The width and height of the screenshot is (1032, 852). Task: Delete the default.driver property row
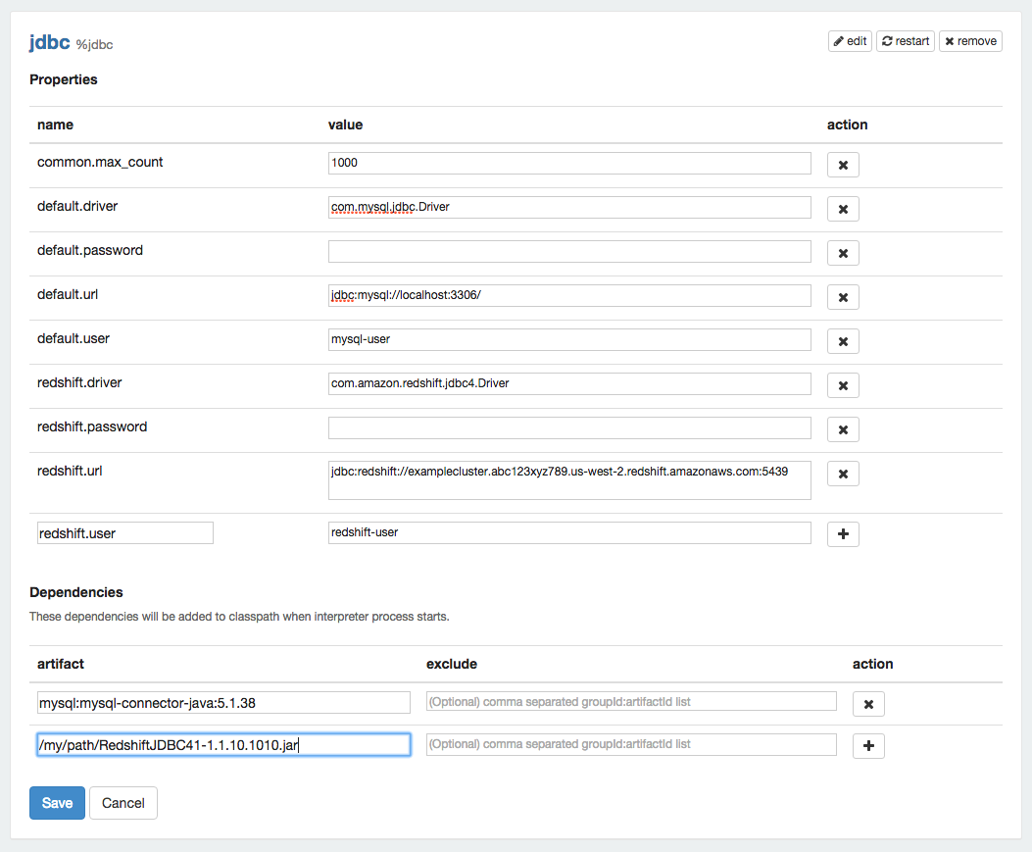tap(843, 209)
